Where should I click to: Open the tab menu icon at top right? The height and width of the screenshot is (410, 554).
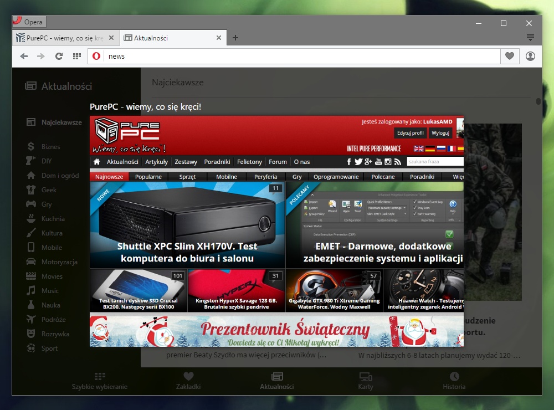pyautogui.click(x=530, y=38)
